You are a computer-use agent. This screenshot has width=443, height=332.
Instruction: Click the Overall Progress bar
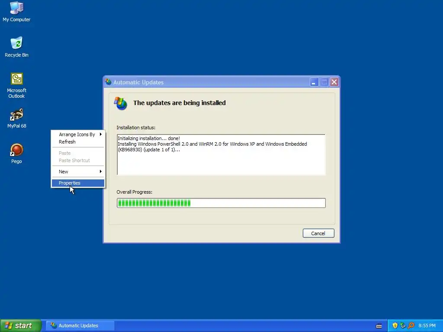point(221,203)
